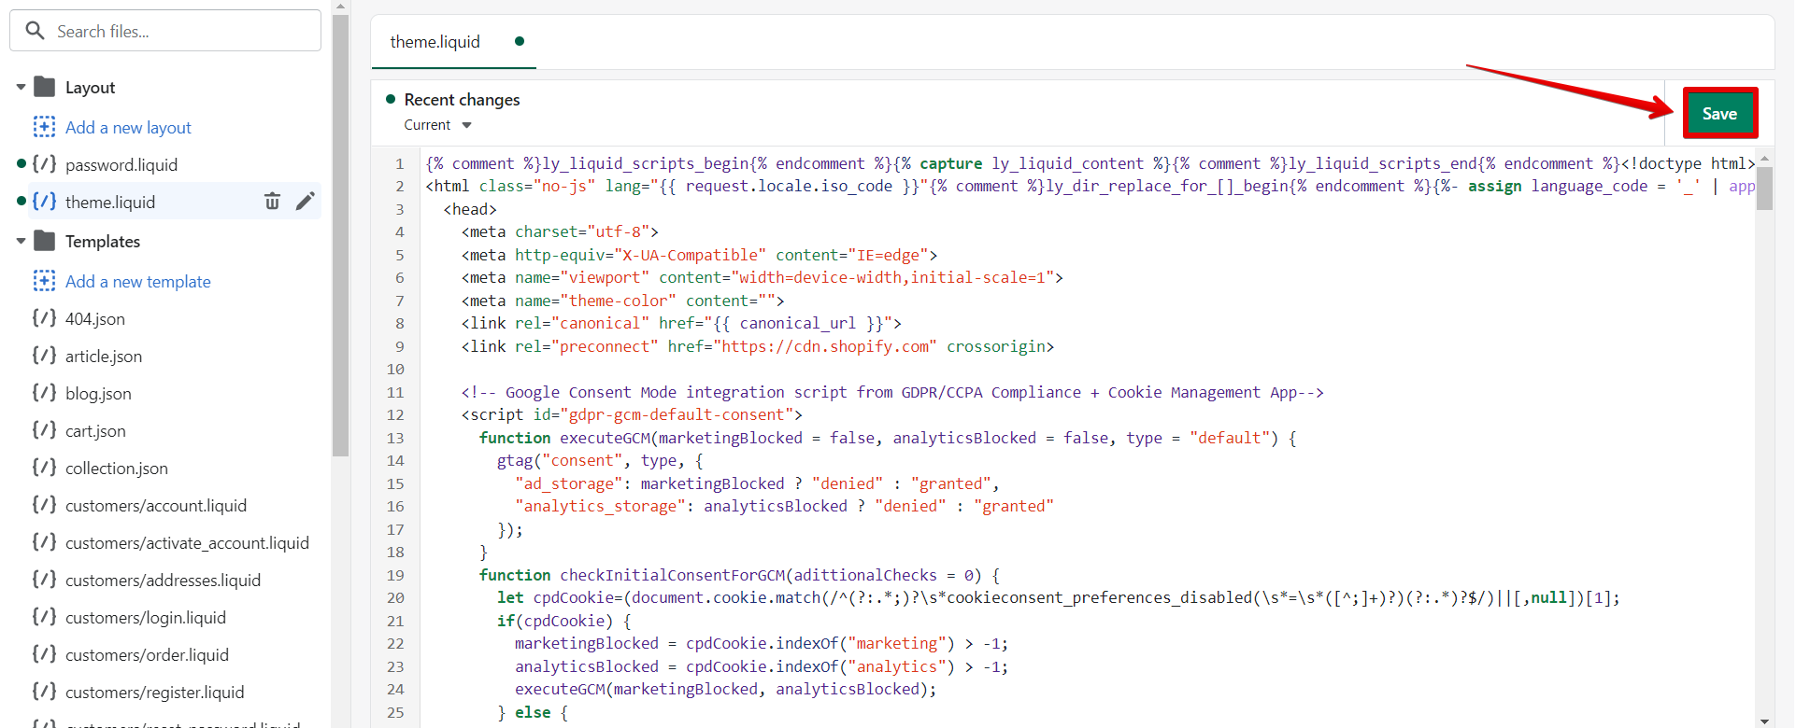Open customers/login.liquid file
1796x728 pixels.
146,617
